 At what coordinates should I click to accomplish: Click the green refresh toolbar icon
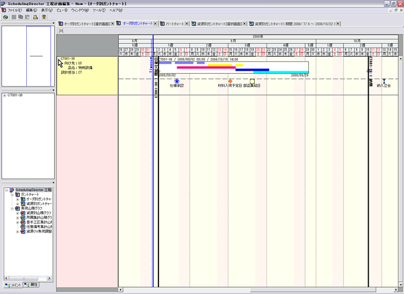(x=6, y=17)
